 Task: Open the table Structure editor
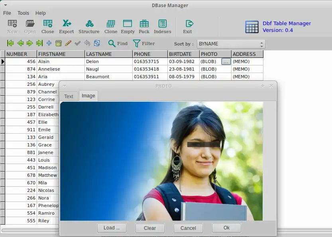point(89,27)
